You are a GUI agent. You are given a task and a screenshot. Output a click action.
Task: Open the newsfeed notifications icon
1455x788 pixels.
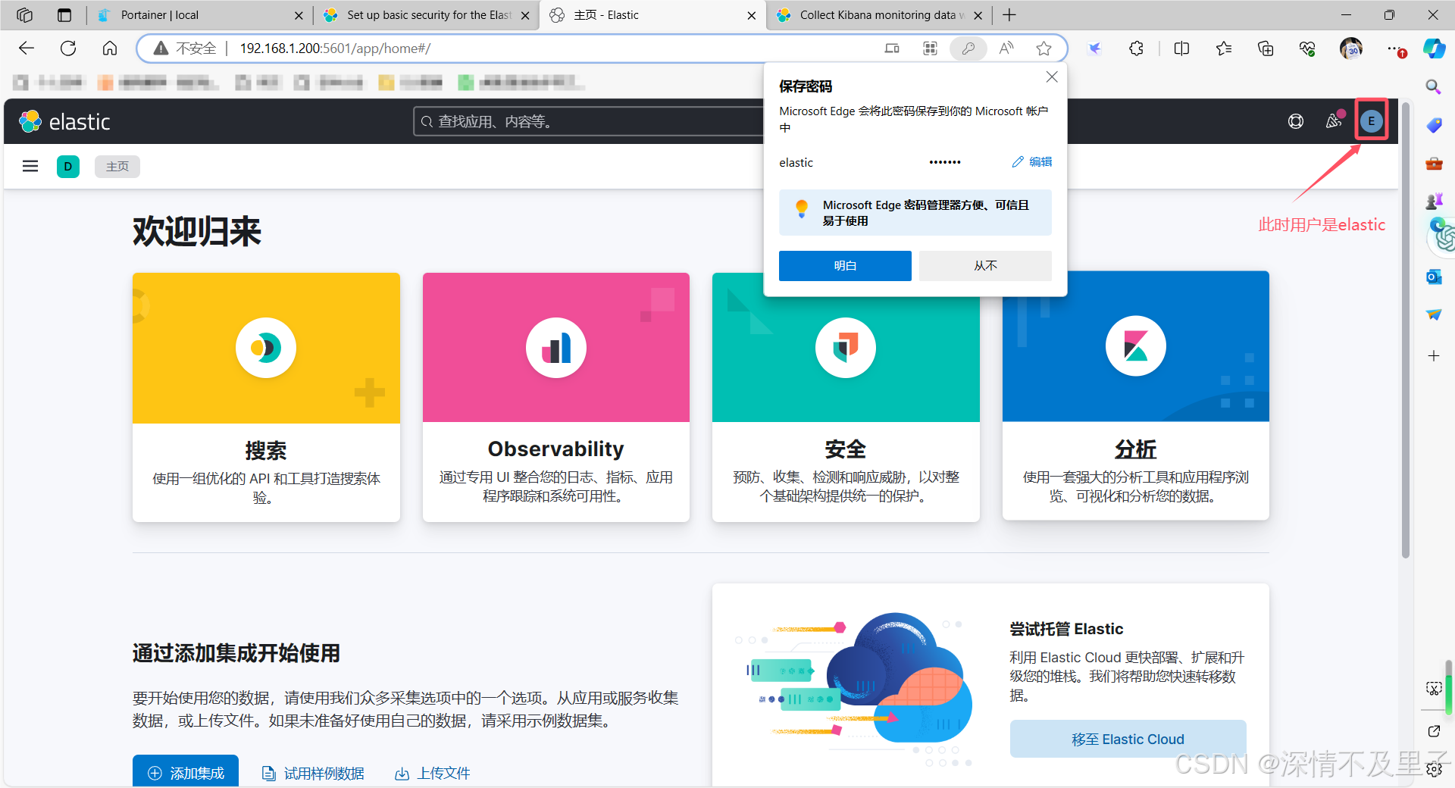(x=1334, y=121)
